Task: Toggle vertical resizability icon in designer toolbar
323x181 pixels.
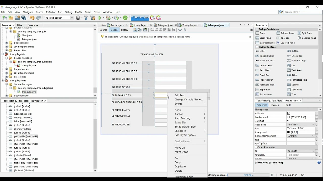Action: 185,30
